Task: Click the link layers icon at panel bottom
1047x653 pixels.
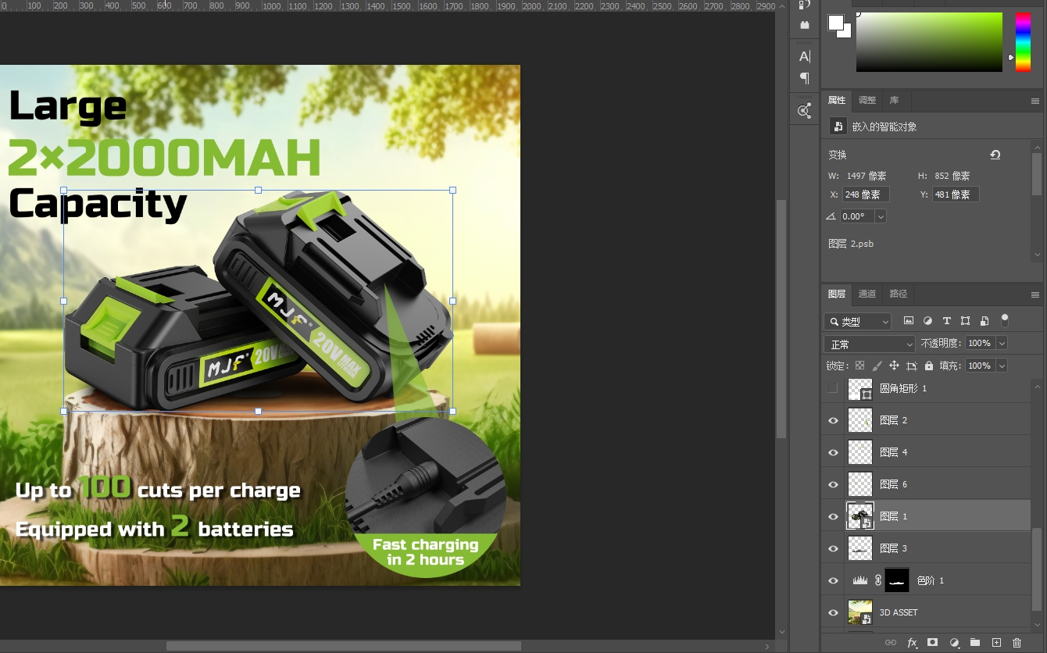Action: click(x=890, y=643)
